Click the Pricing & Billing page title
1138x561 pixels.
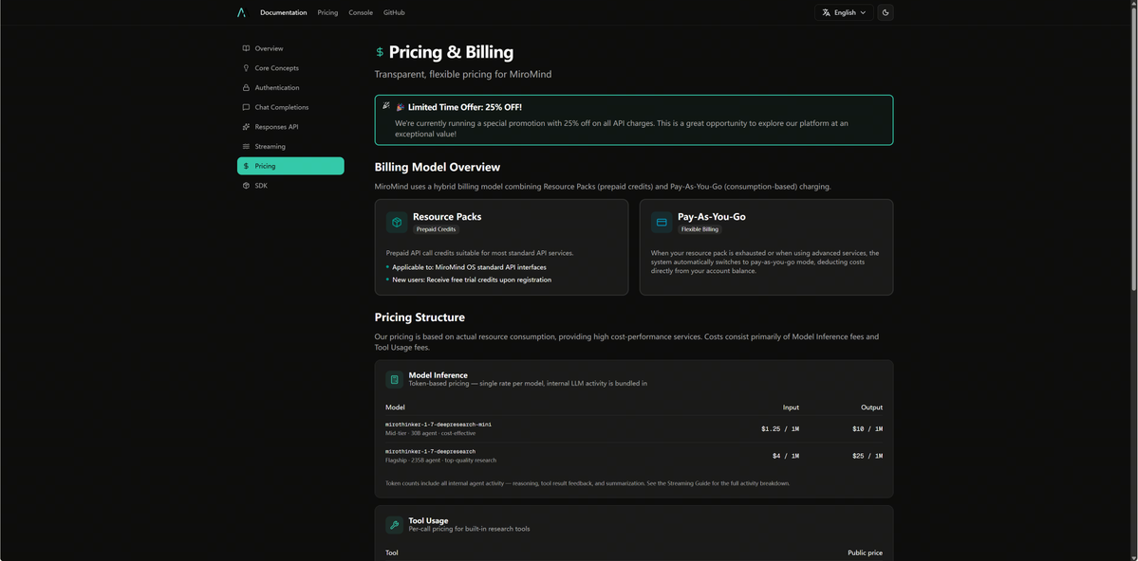tap(451, 52)
